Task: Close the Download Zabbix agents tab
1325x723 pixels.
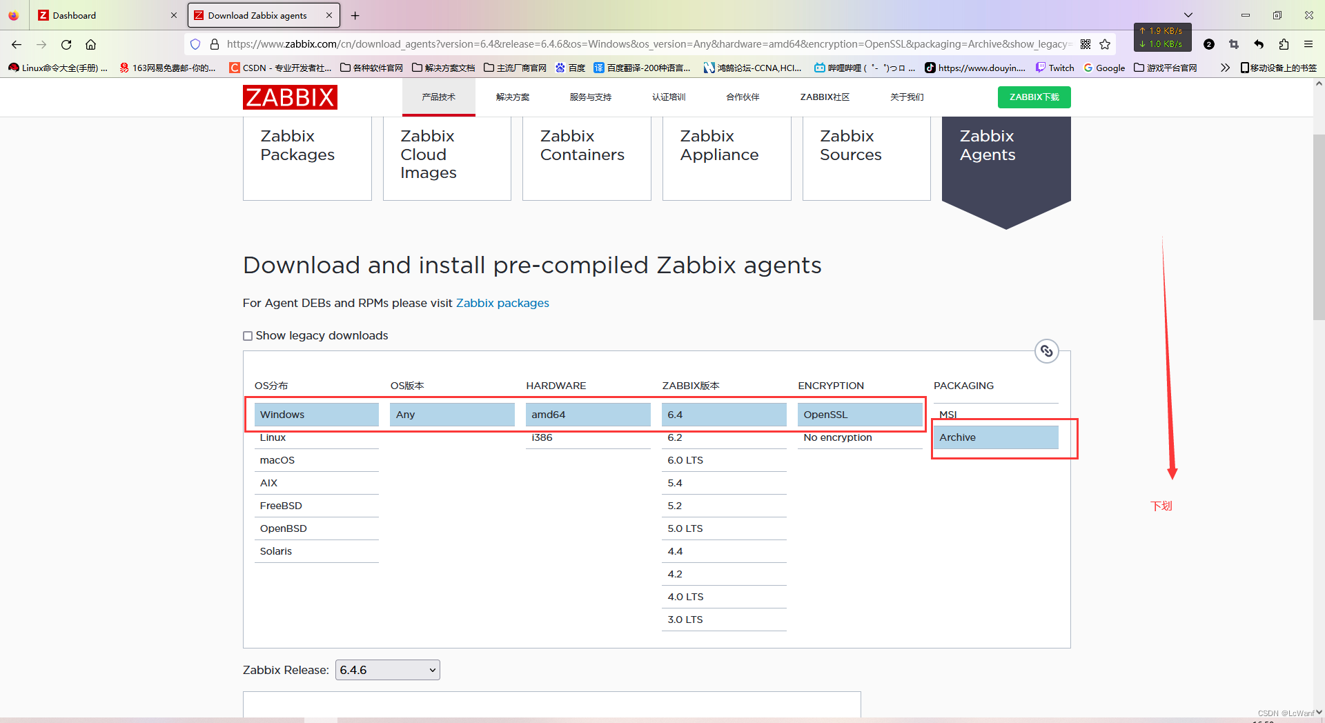Action: point(329,15)
